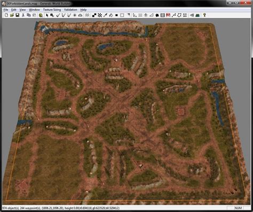This screenshot has width=253, height=212.
Task: Click the red building icon
Action: click(168, 16)
